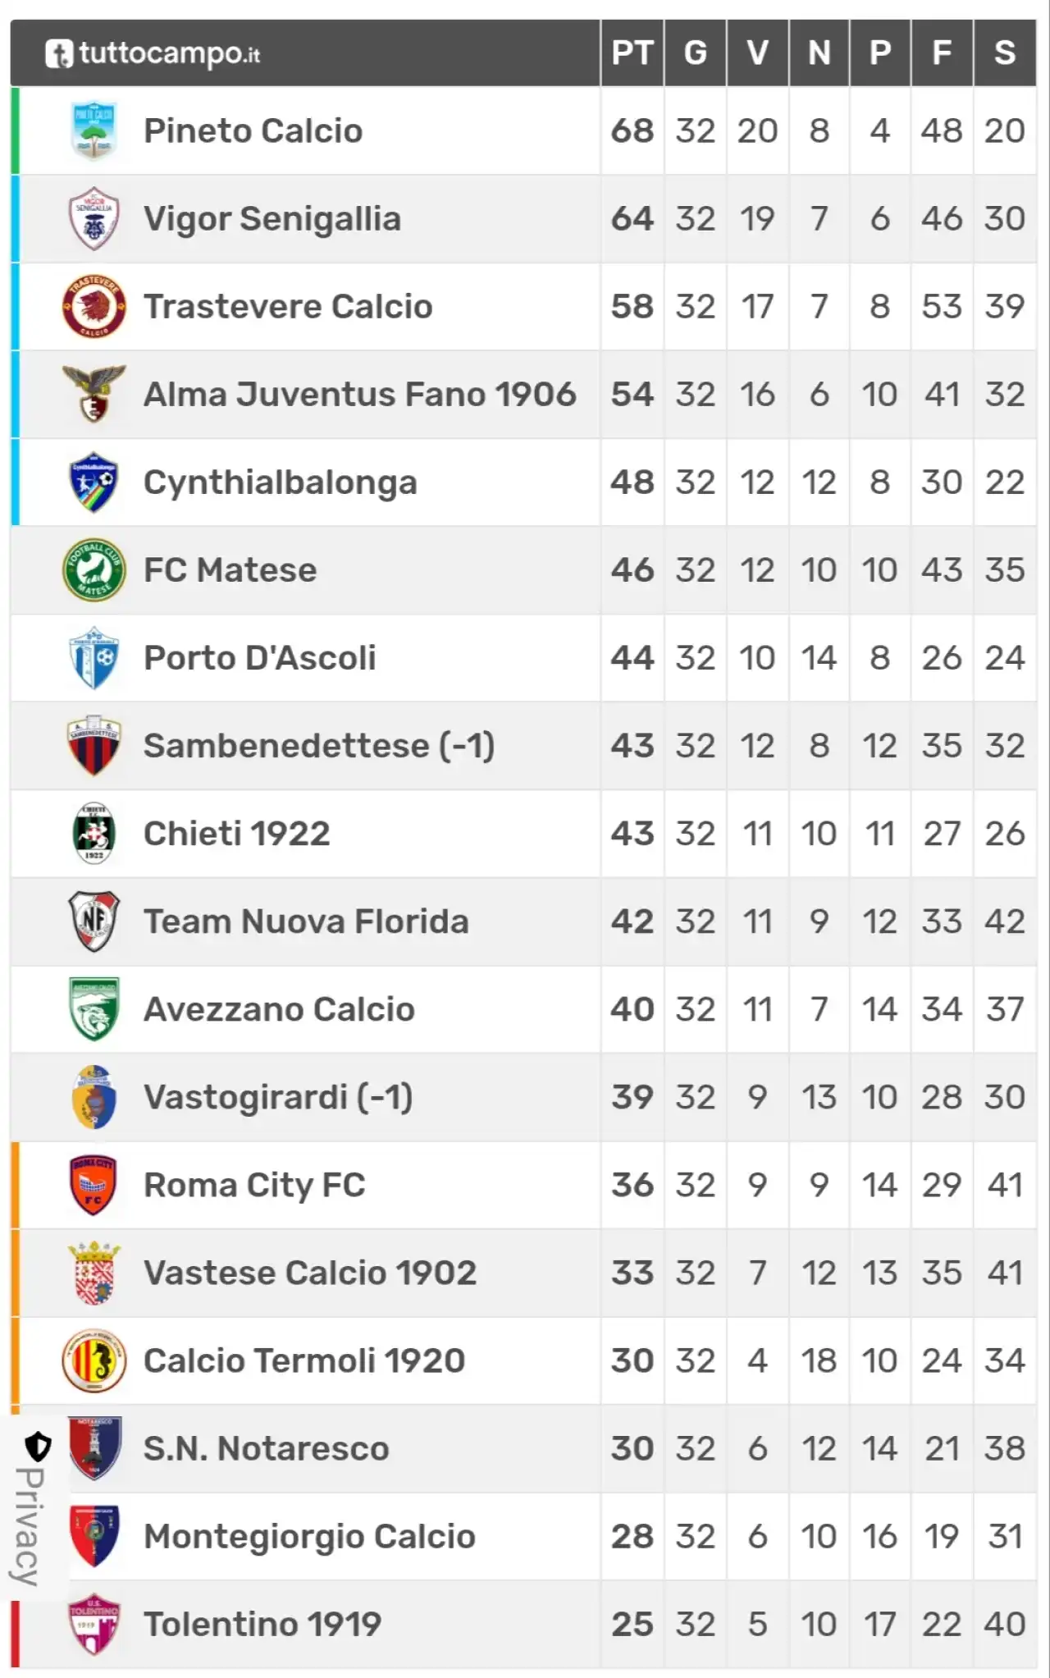Viewport: 1050px width, 1678px height.
Task: Open the Privacy shield icon
Action: tap(37, 1446)
